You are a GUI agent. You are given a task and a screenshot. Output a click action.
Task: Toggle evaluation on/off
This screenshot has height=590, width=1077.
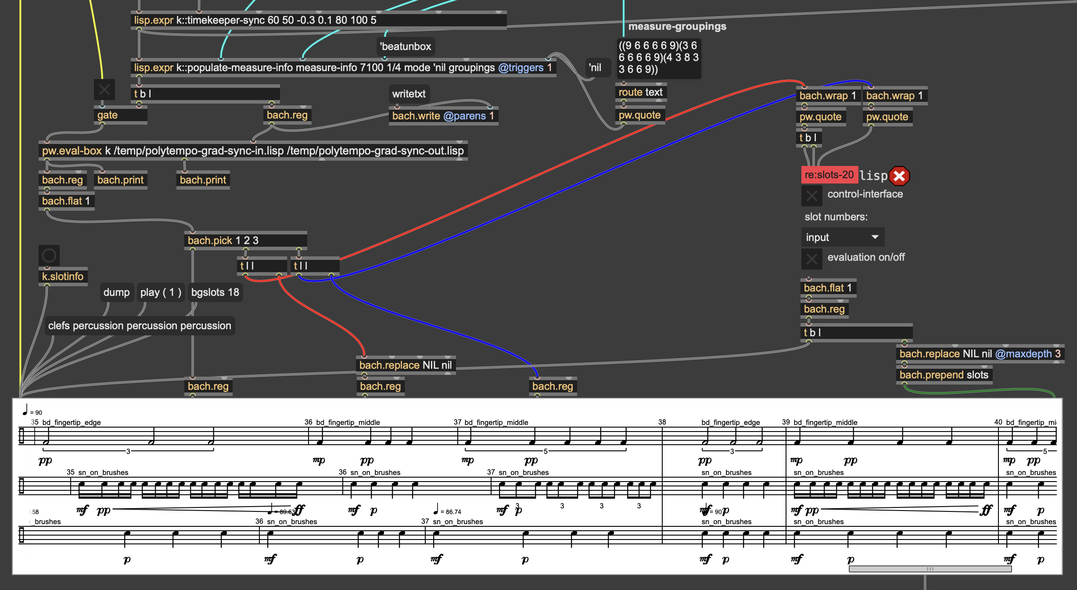pyautogui.click(x=811, y=259)
